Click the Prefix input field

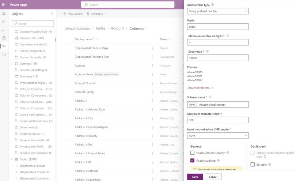tap(218, 27)
